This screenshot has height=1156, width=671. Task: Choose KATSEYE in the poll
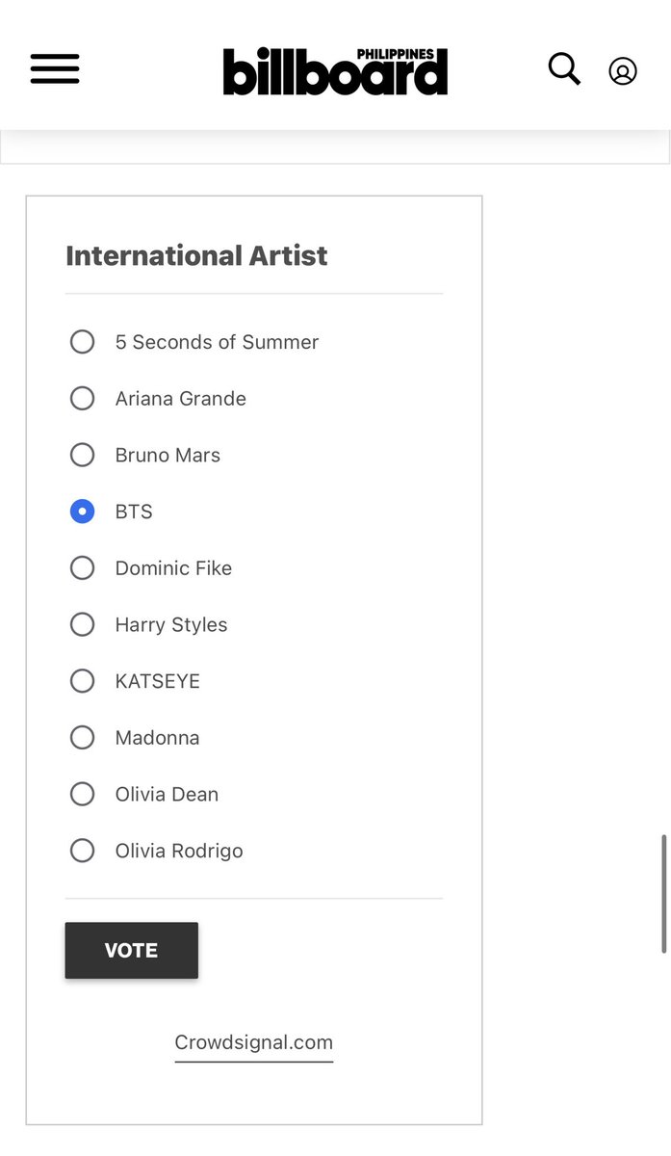click(83, 681)
